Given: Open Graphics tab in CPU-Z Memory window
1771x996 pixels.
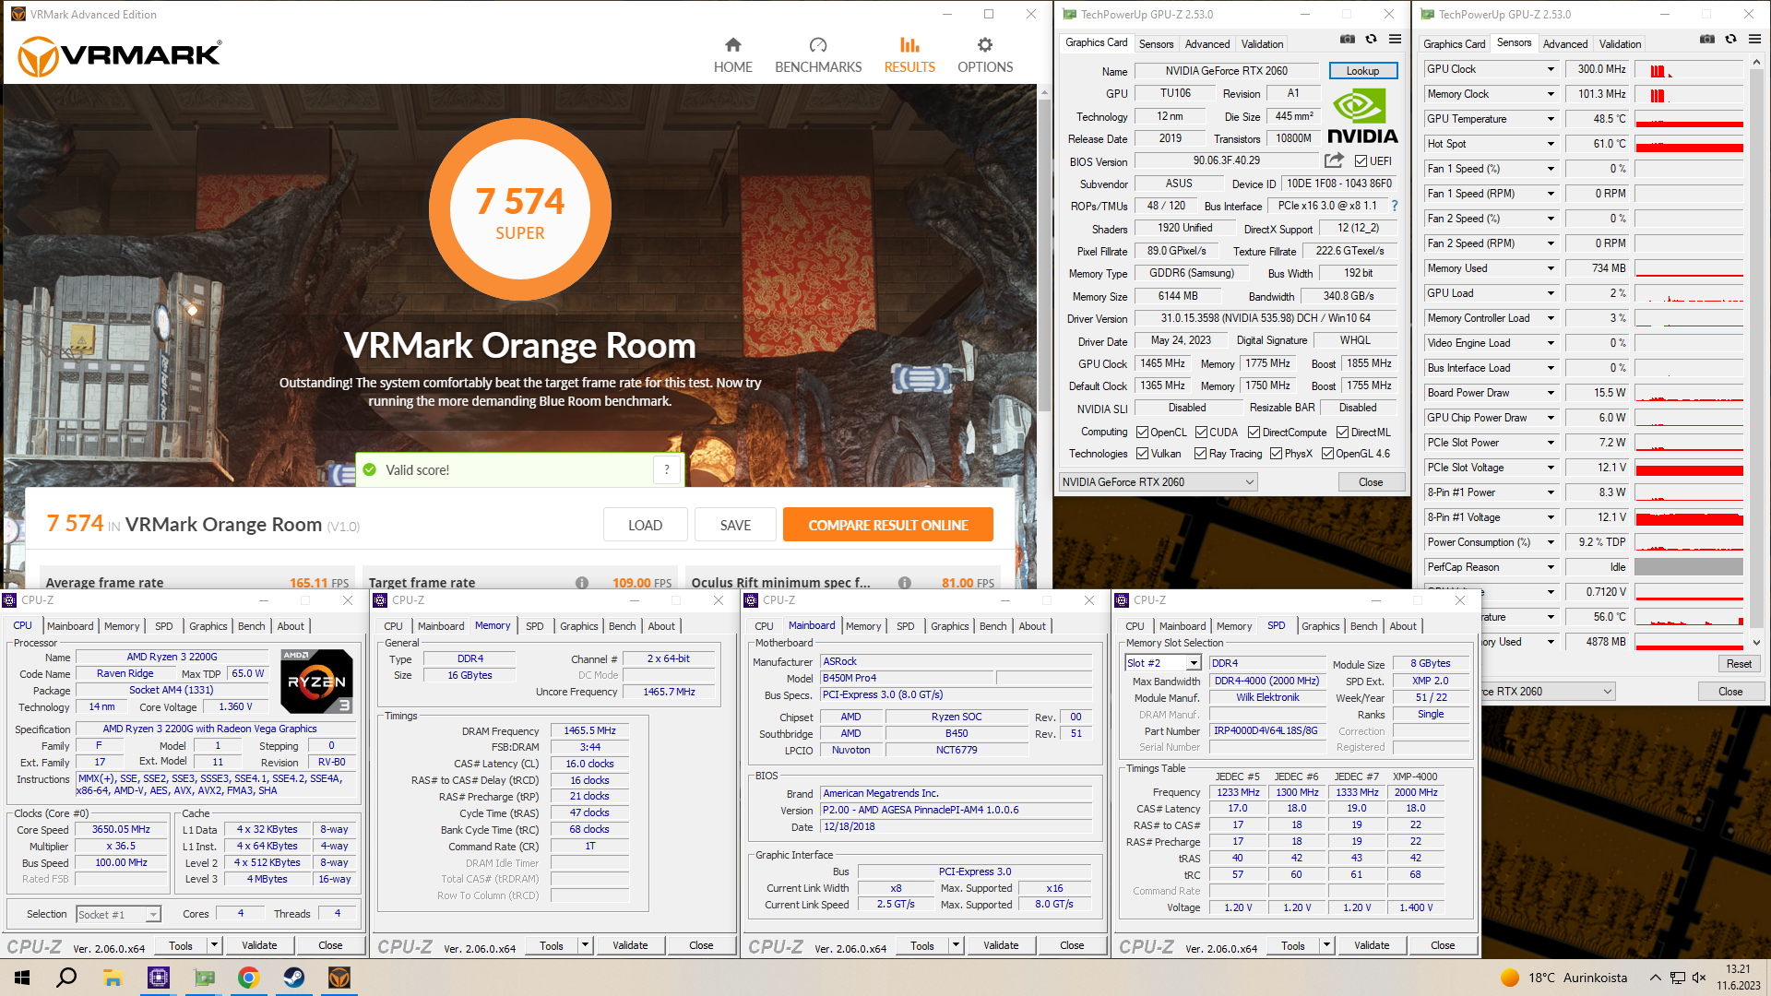Looking at the screenshot, I should coord(578,626).
